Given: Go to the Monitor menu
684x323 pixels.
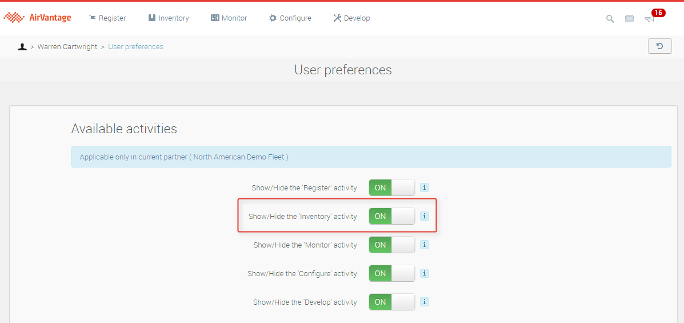Looking at the screenshot, I should [229, 18].
